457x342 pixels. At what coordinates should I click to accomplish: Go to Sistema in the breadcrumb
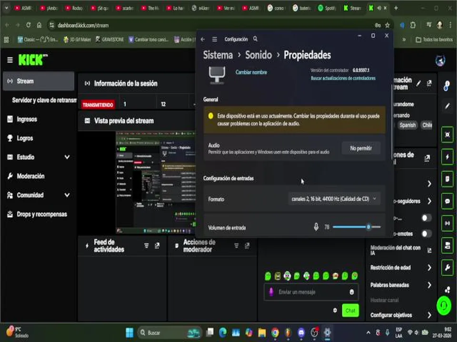(218, 55)
